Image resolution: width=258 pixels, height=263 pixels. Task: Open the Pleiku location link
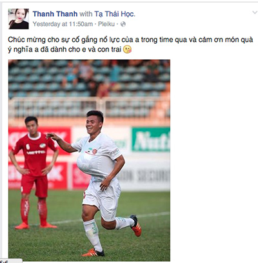[x=106, y=24]
